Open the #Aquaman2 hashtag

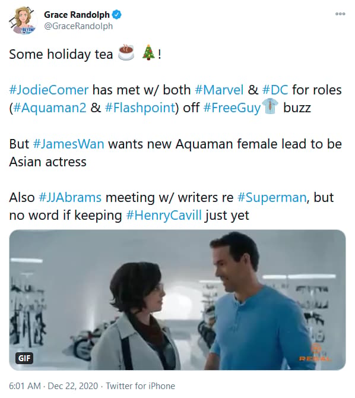(49, 108)
